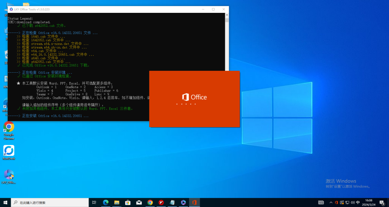Minimize the LKY Office Tools window
Viewport: 389px width, 207px height.
(x=203, y=9)
